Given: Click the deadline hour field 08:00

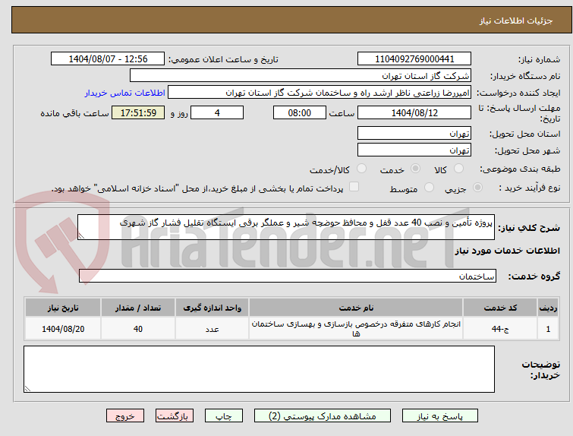Looking at the screenshot, I should [x=300, y=112].
